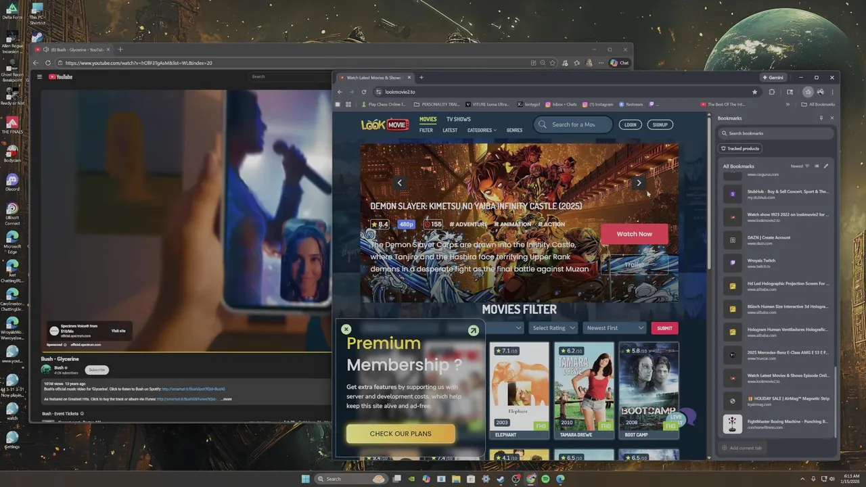Submit the movies filter

tap(664, 328)
